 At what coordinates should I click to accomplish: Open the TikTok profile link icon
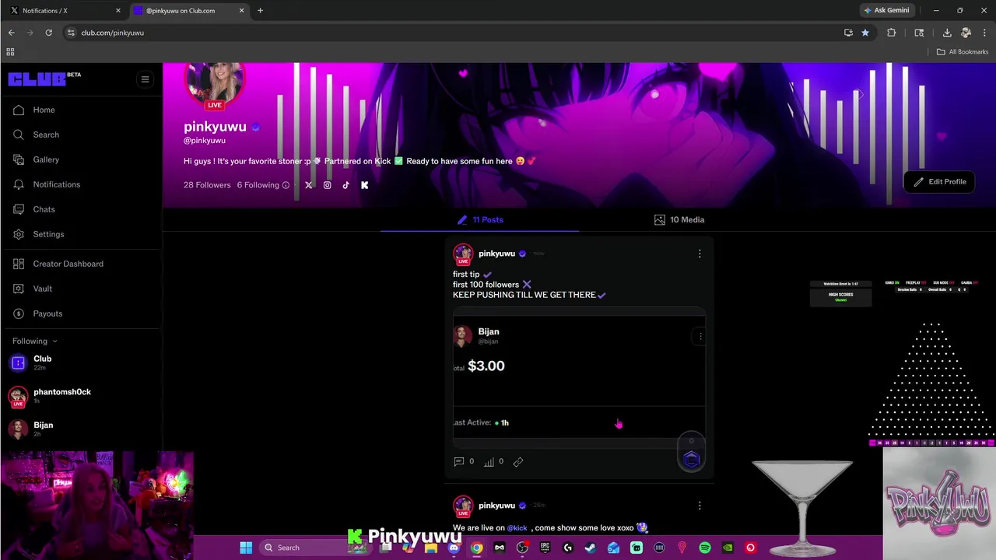point(346,185)
